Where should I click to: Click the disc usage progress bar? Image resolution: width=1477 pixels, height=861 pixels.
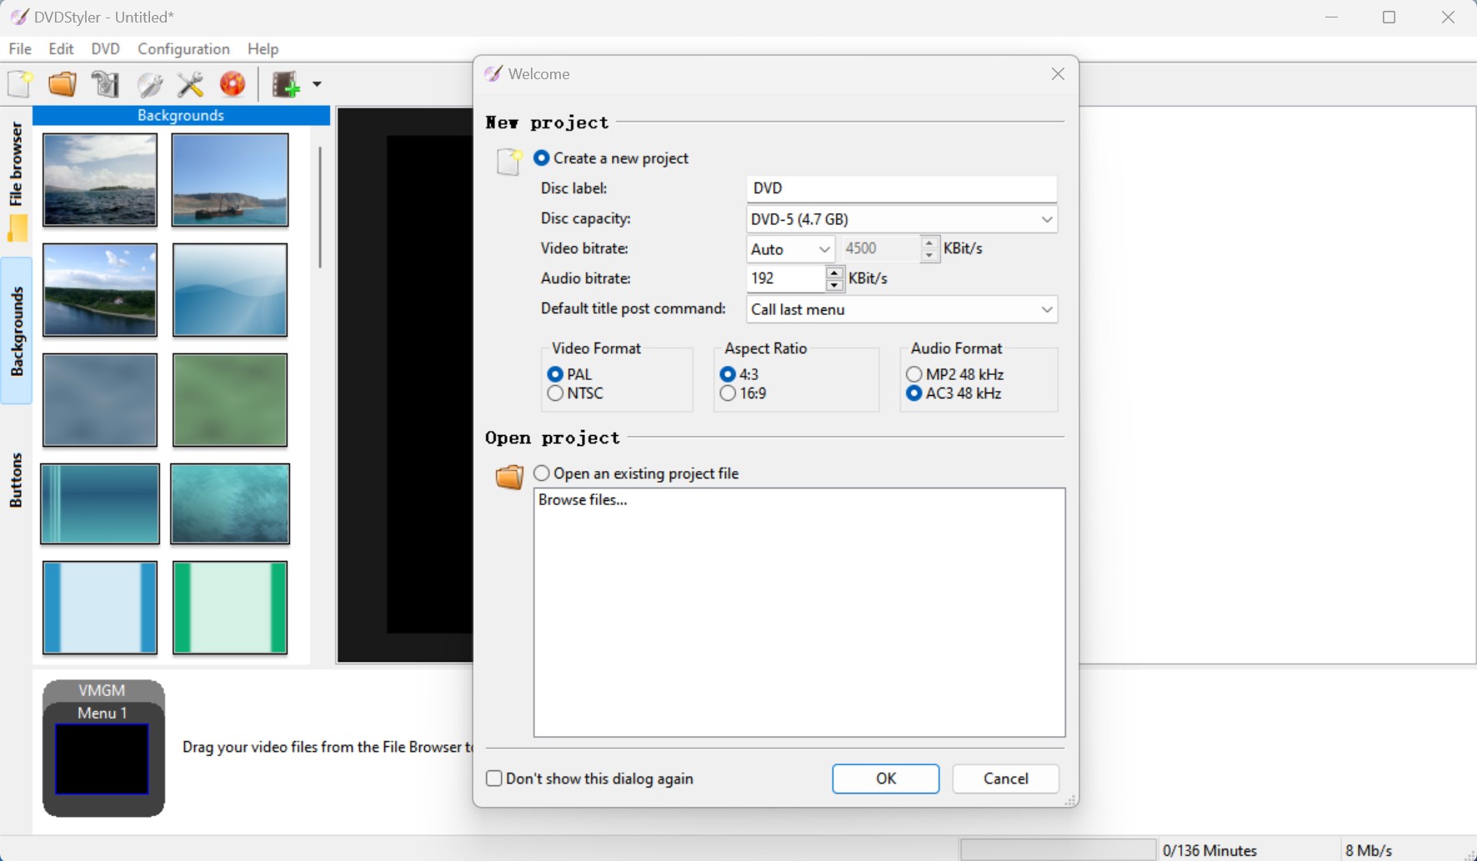point(1058,849)
